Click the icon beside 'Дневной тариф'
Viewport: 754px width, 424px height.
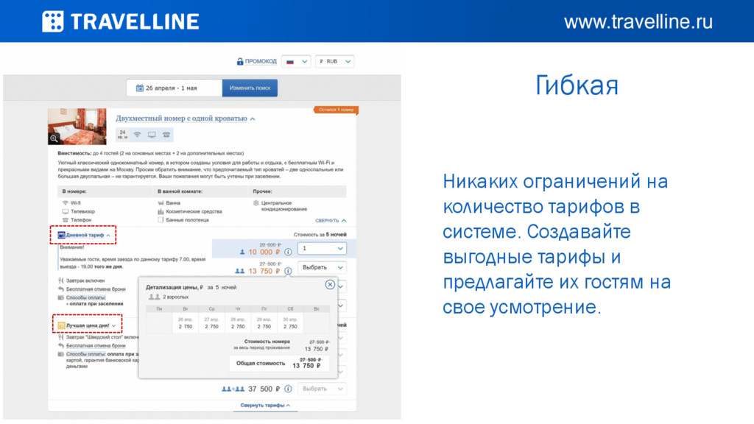point(62,235)
